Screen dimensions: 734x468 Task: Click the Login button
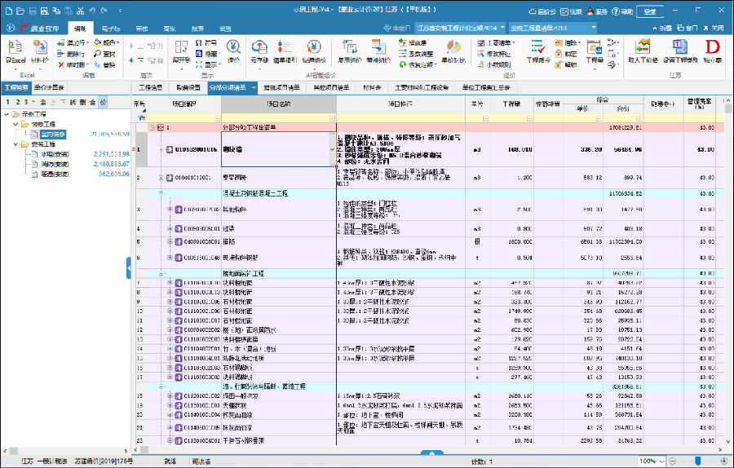click(649, 12)
